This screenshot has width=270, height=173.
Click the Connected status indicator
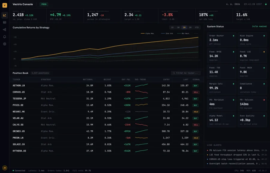[x=19, y=171]
